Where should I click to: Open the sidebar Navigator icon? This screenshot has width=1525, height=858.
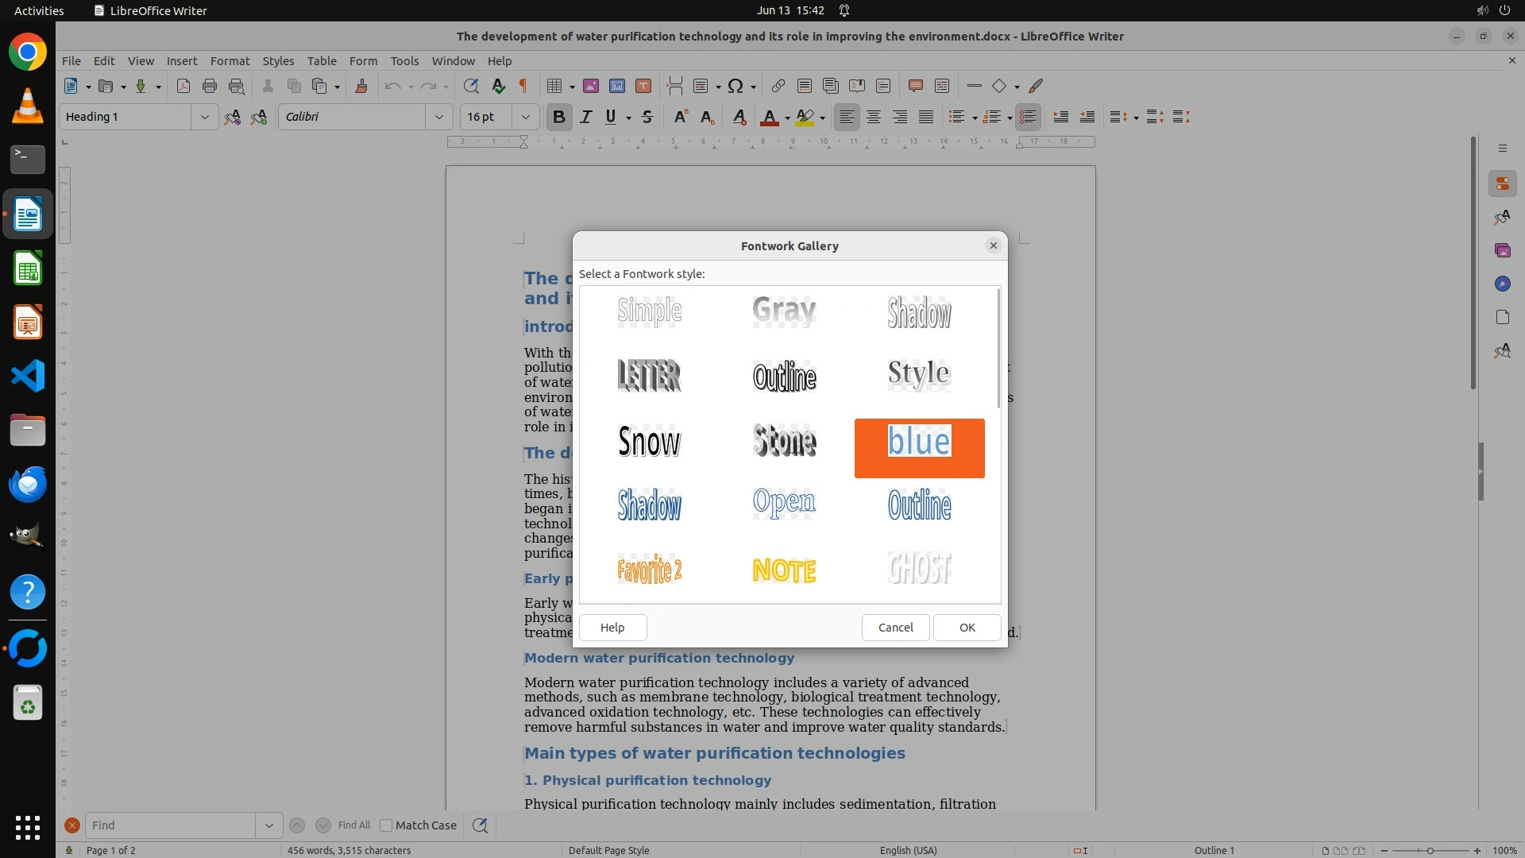point(1502,284)
